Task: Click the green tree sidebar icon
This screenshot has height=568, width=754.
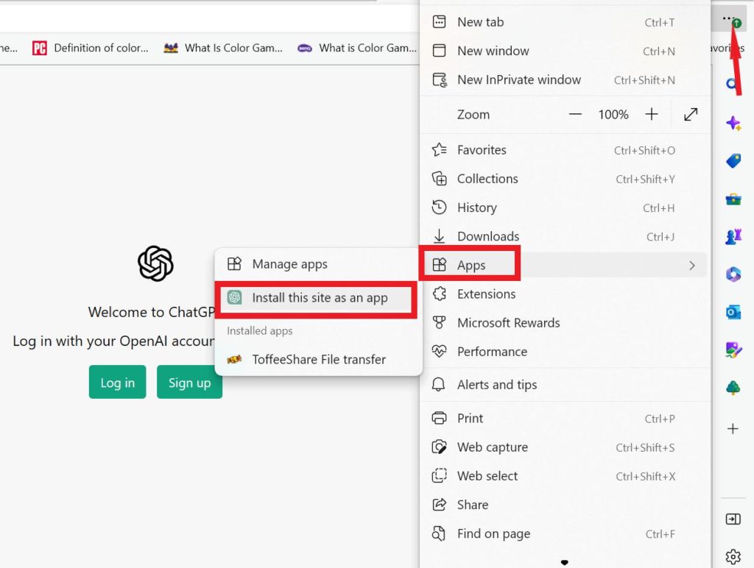Action: coord(733,388)
